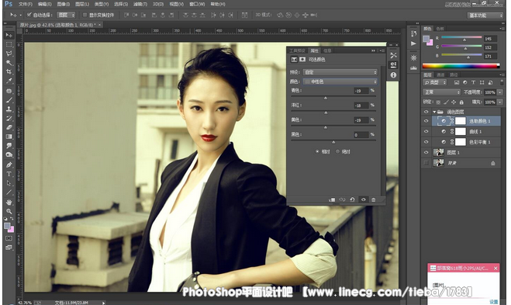Filter layers by type (T) icon
This screenshot has width=511, height=305.
473,82
